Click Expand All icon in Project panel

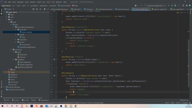point(37,9)
